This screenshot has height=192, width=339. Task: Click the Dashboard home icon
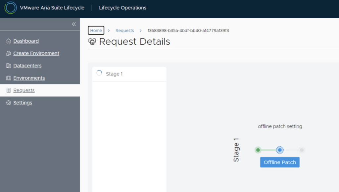point(9,41)
